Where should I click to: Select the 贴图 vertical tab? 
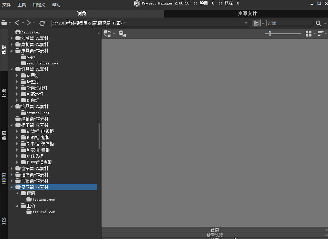point(4,136)
